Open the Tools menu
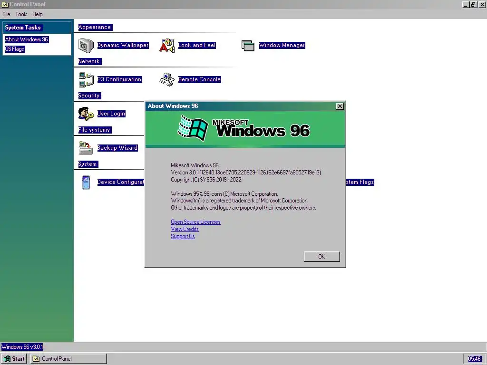 tap(21, 14)
